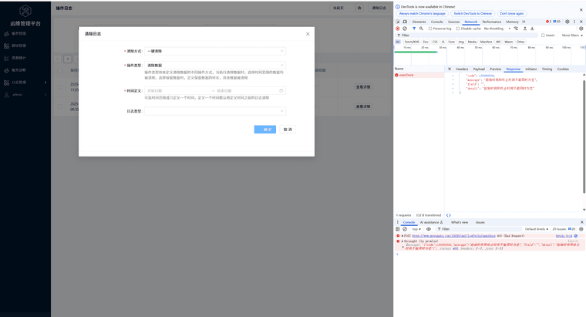Toggle the DevTools device toolbar icon
The width and height of the screenshot is (586, 317).
(x=405, y=22)
